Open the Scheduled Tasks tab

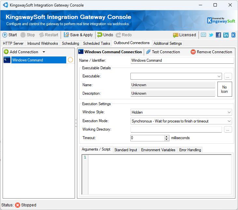click(x=97, y=43)
